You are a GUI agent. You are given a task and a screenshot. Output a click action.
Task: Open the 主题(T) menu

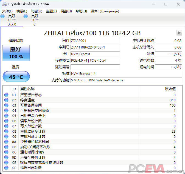click(51, 11)
